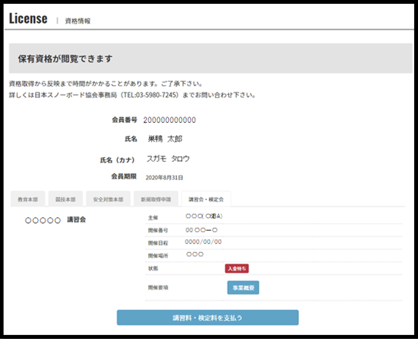This screenshot has height=339, width=418.
Task: Open the 競技本部 tab
Action: [x=65, y=199]
